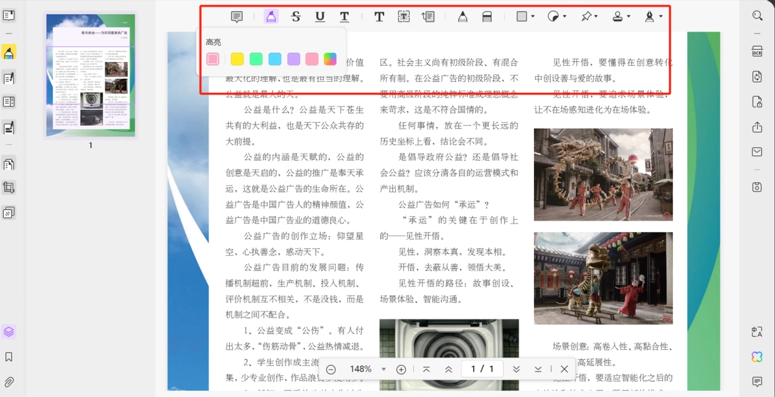Select the text box tool

404,17
